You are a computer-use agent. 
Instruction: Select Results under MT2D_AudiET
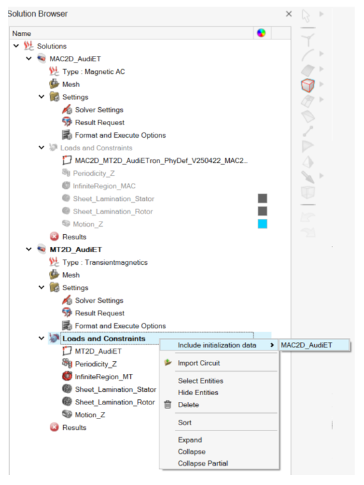tap(74, 428)
